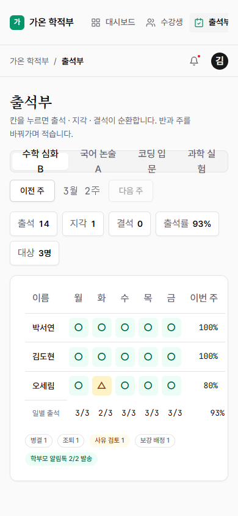This screenshot has height=516, width=238.
Task: Toggle 박서연's Monday attendance circle
Action: point(79,328)
